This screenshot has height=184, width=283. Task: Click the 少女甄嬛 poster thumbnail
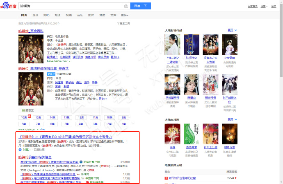[230, 45]
